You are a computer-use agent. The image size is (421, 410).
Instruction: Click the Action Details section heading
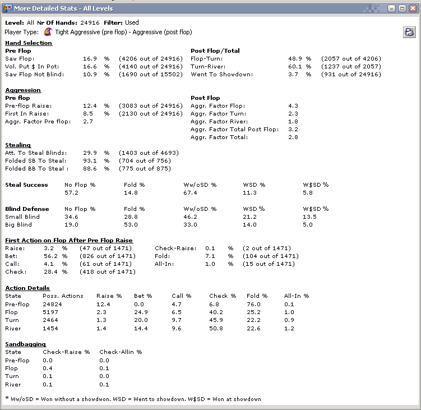pos(27,288)
